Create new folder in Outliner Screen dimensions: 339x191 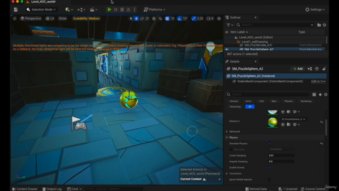(x=319, y=25)
